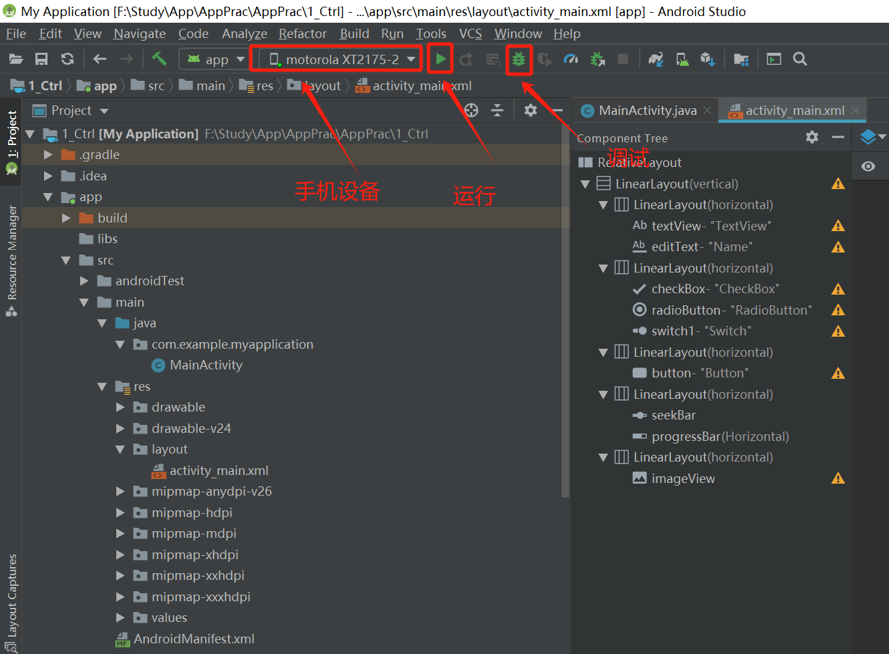This screenshot has height=654, width=889.
Task: Click the Make Project hammer icon
Action: 159,59
